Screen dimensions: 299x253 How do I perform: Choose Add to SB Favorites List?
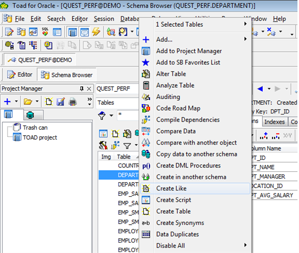coord(196,62)
